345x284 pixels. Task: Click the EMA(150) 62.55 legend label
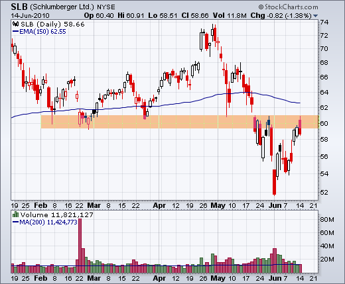(42, 32)
